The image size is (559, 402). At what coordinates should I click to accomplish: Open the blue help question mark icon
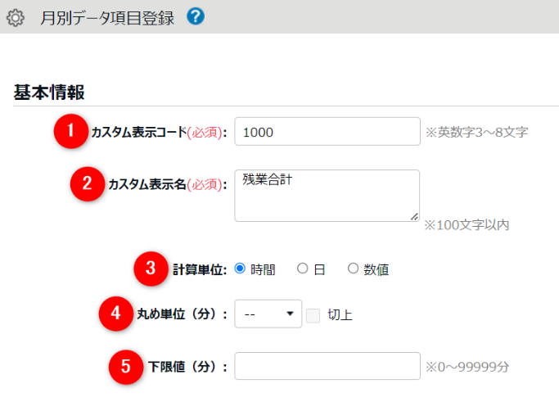196,16
